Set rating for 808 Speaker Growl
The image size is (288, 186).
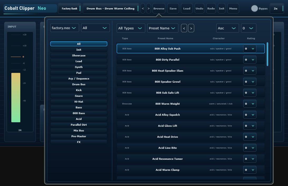[250, 82]
